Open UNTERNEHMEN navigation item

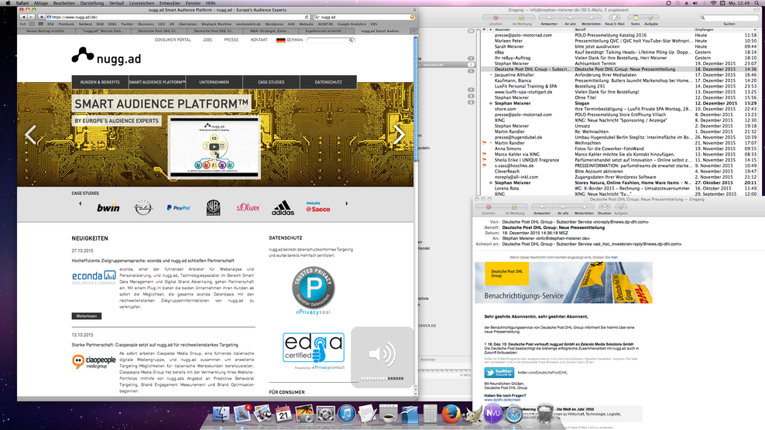click(x=214, y=82)
